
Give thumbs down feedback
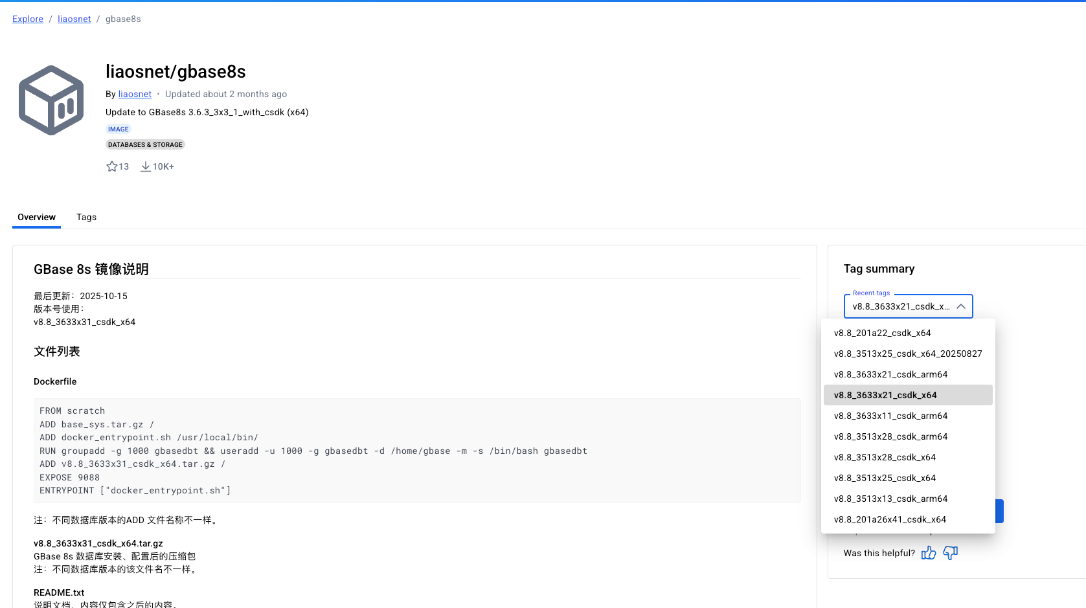pyautogui.click(x=950, y=552)
